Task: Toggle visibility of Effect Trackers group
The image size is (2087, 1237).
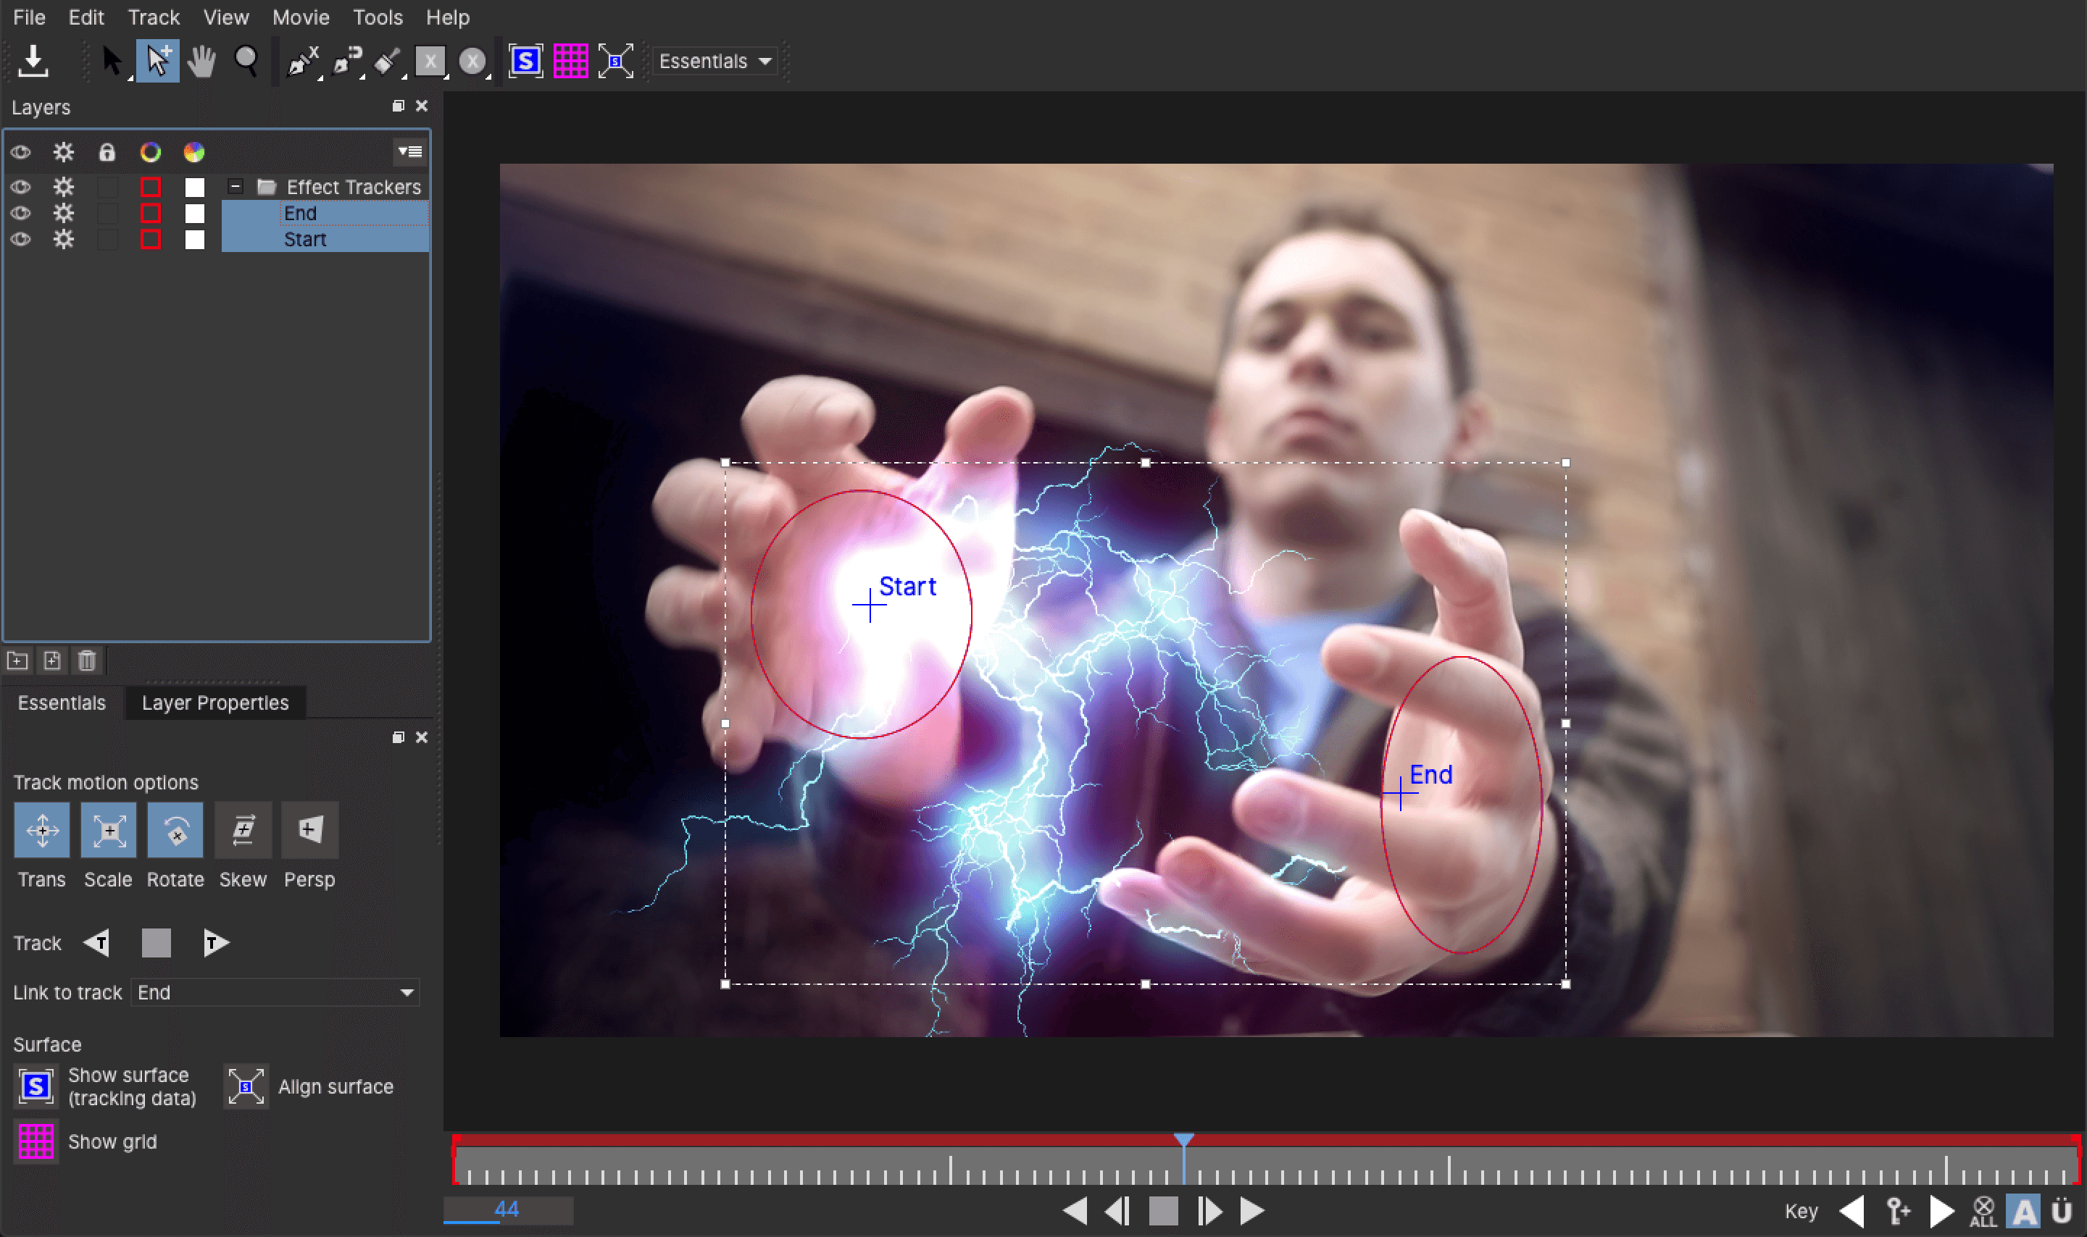Action: point(22,185)
